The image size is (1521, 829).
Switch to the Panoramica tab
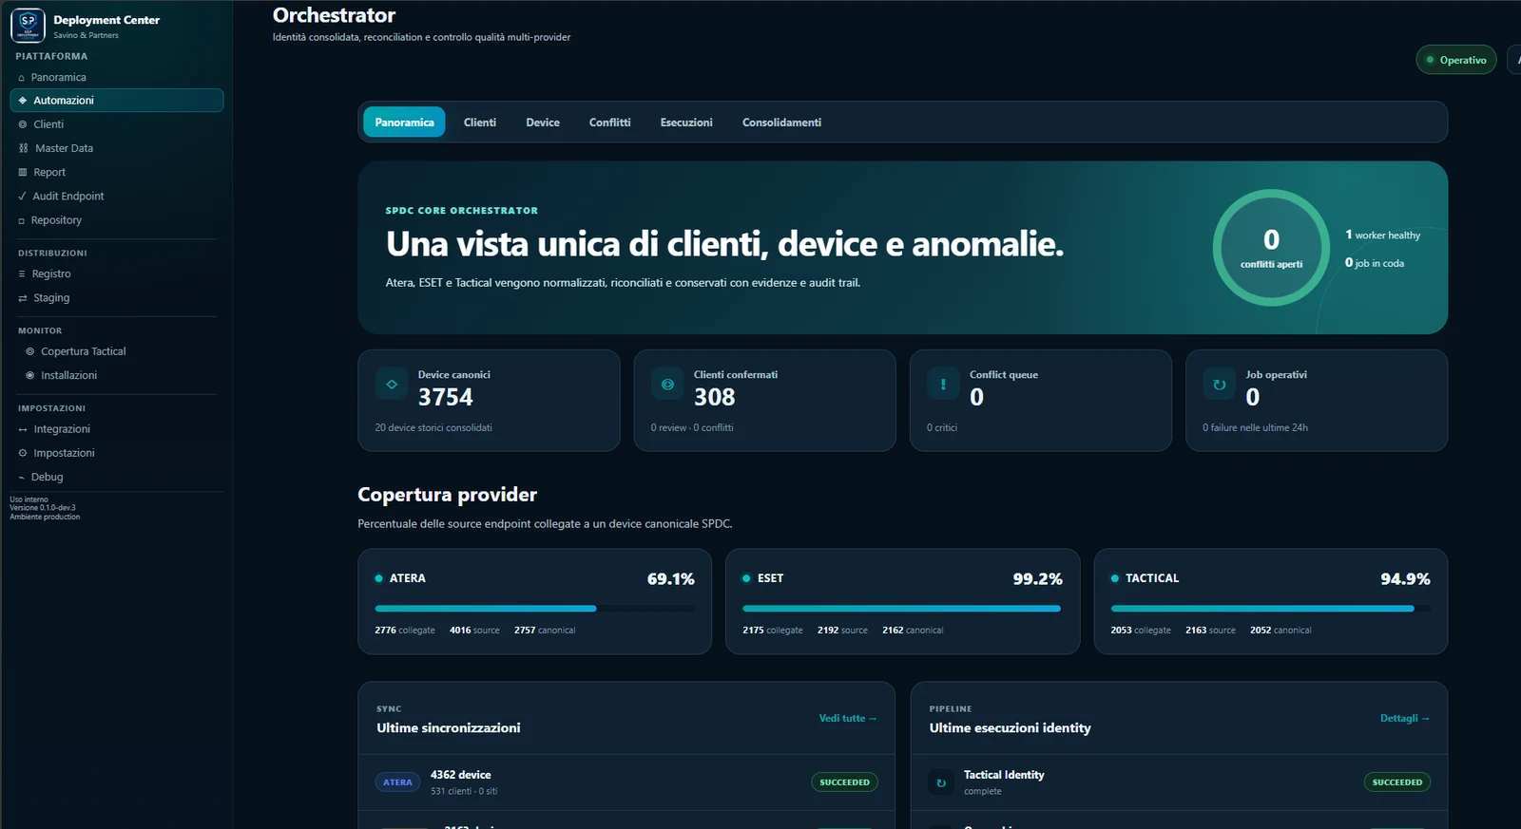pyautogui.click(x=404, y=122)
